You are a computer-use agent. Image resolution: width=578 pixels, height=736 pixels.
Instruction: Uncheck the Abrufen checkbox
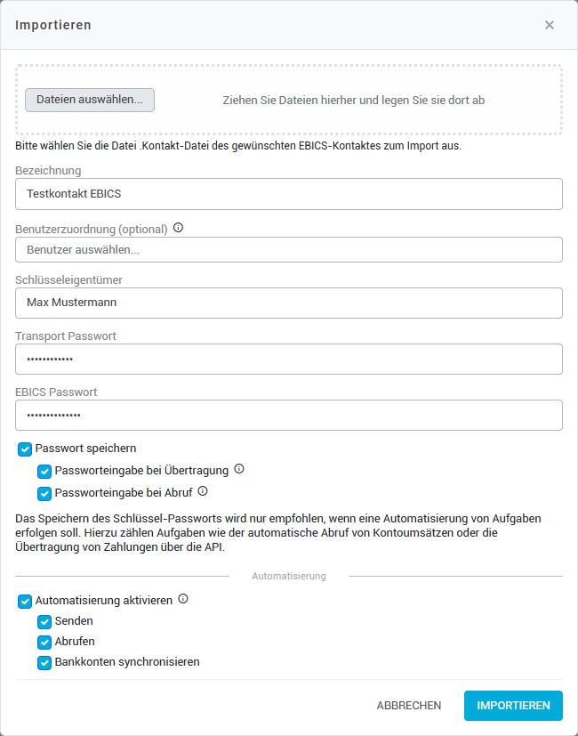tap(44, 643)
